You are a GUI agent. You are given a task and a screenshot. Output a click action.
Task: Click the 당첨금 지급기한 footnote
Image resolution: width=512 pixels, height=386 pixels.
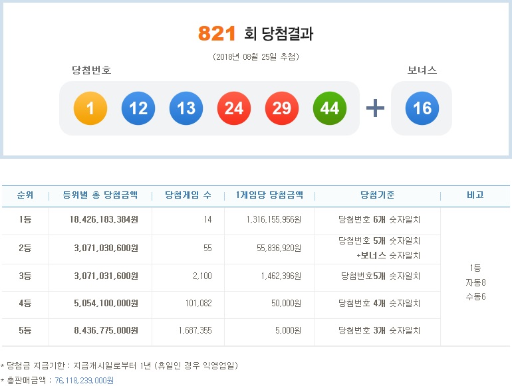[119, 365]
